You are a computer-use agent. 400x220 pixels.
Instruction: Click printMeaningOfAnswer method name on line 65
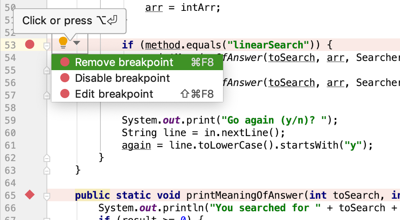click(x=246, y=195)
